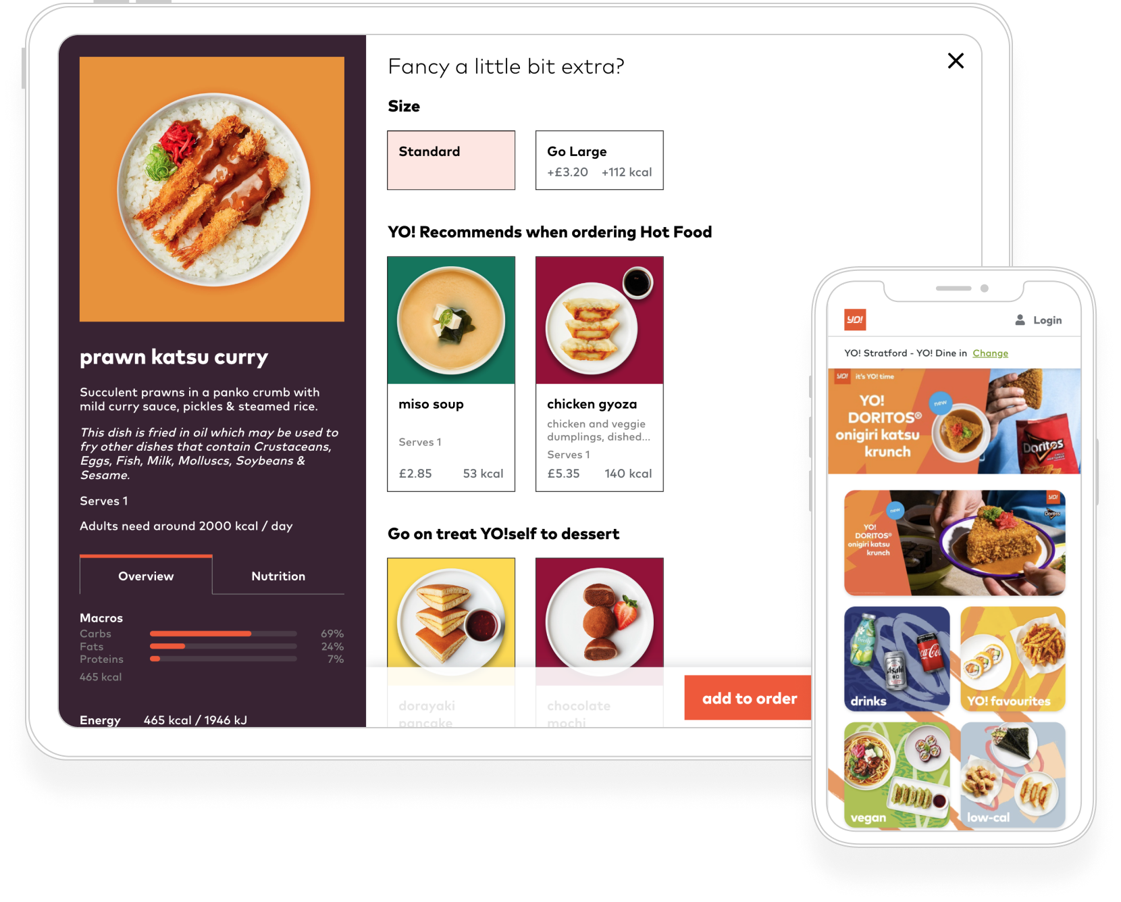The image size is (1121, 902).
Task: Open the low-cal category tile
Action: coord(1013,775)
